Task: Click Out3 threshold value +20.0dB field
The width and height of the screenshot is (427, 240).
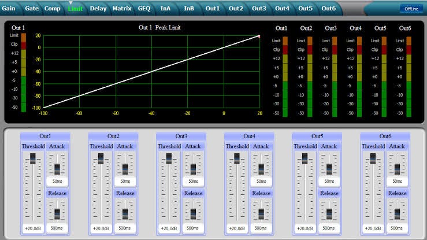Action: point(169,228)
